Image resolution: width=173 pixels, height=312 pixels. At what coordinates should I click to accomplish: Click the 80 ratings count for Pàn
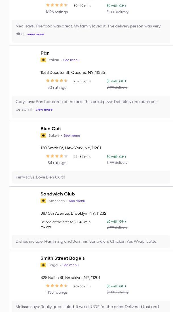coord(57,87)
